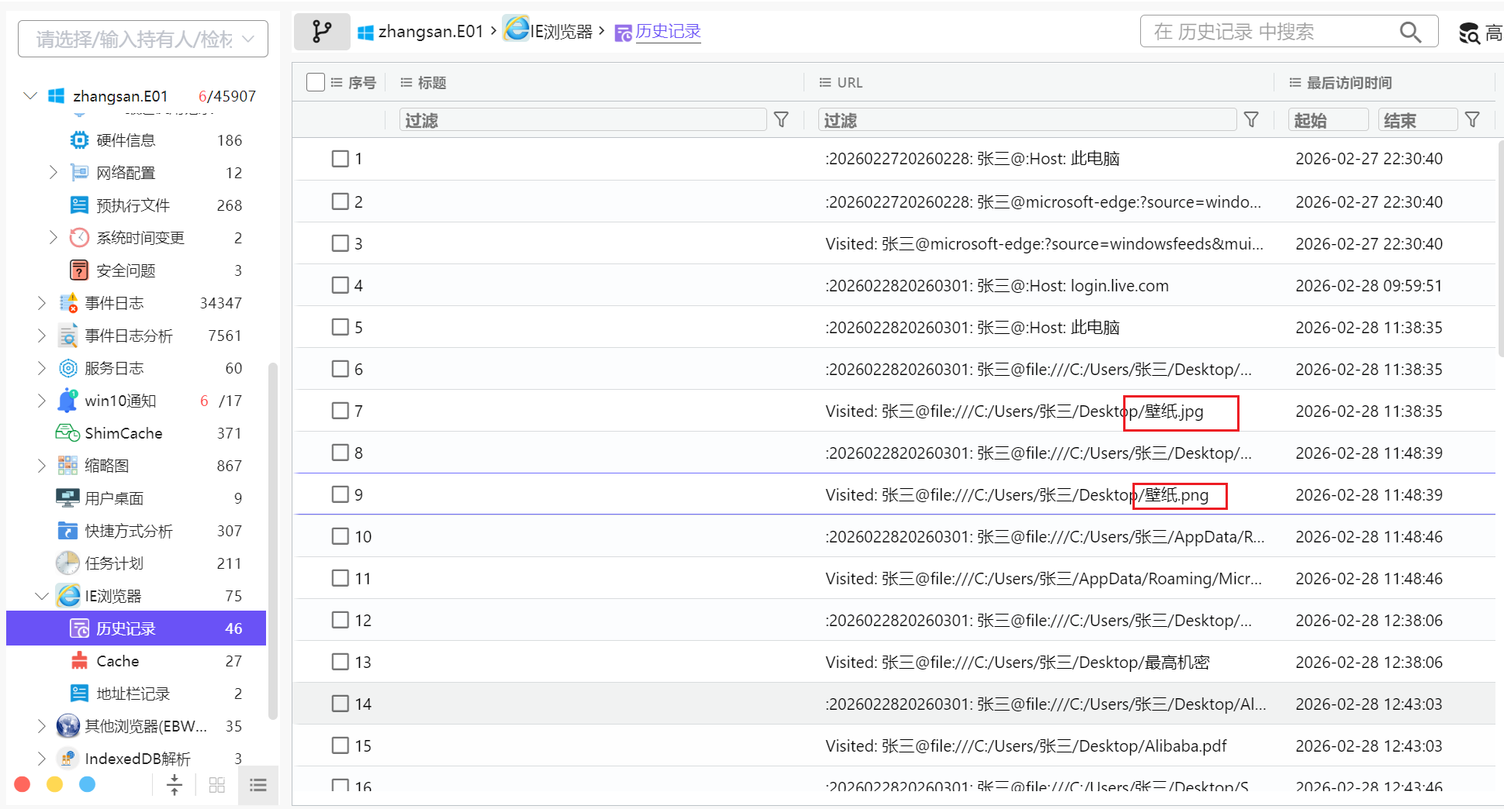Click the search magnifier icon
This screenshot has height=809, width=1504.
1409,33
